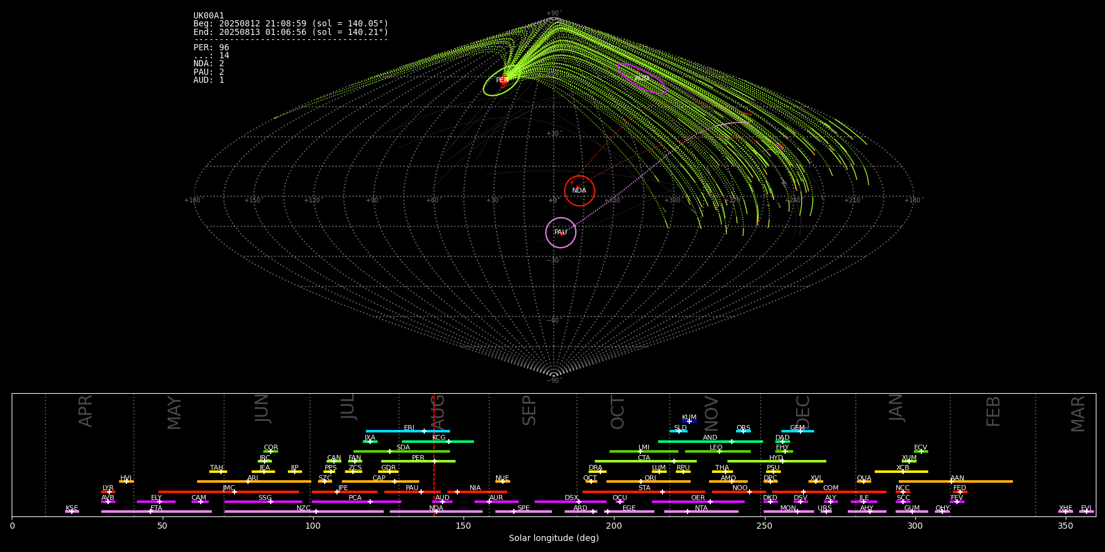Click the orange CAP shower bar
This screenshot has height=552, width=1105.
381,481
